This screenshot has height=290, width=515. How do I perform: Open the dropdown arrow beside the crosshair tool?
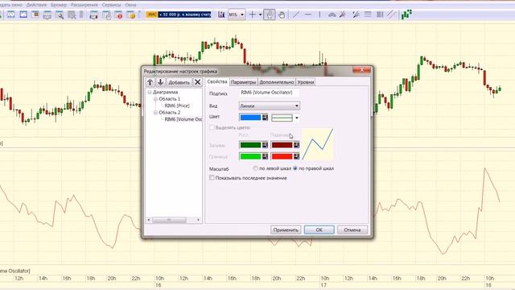pyautogui.click(x=260, y=14)
